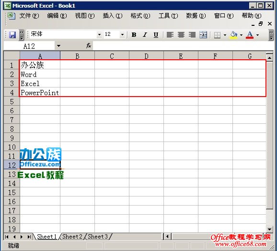Click horizontal scrollbar left arrow
Viewport: 277px width, 251px height.
tap(167, 237)
